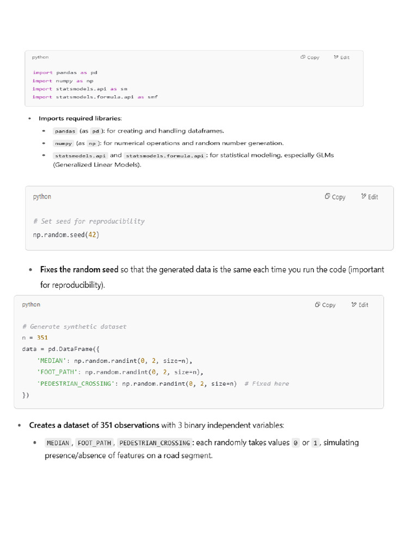Click the inline numpy code chip
The height and width of the screenshot is (557, 418).
[63, 144]
